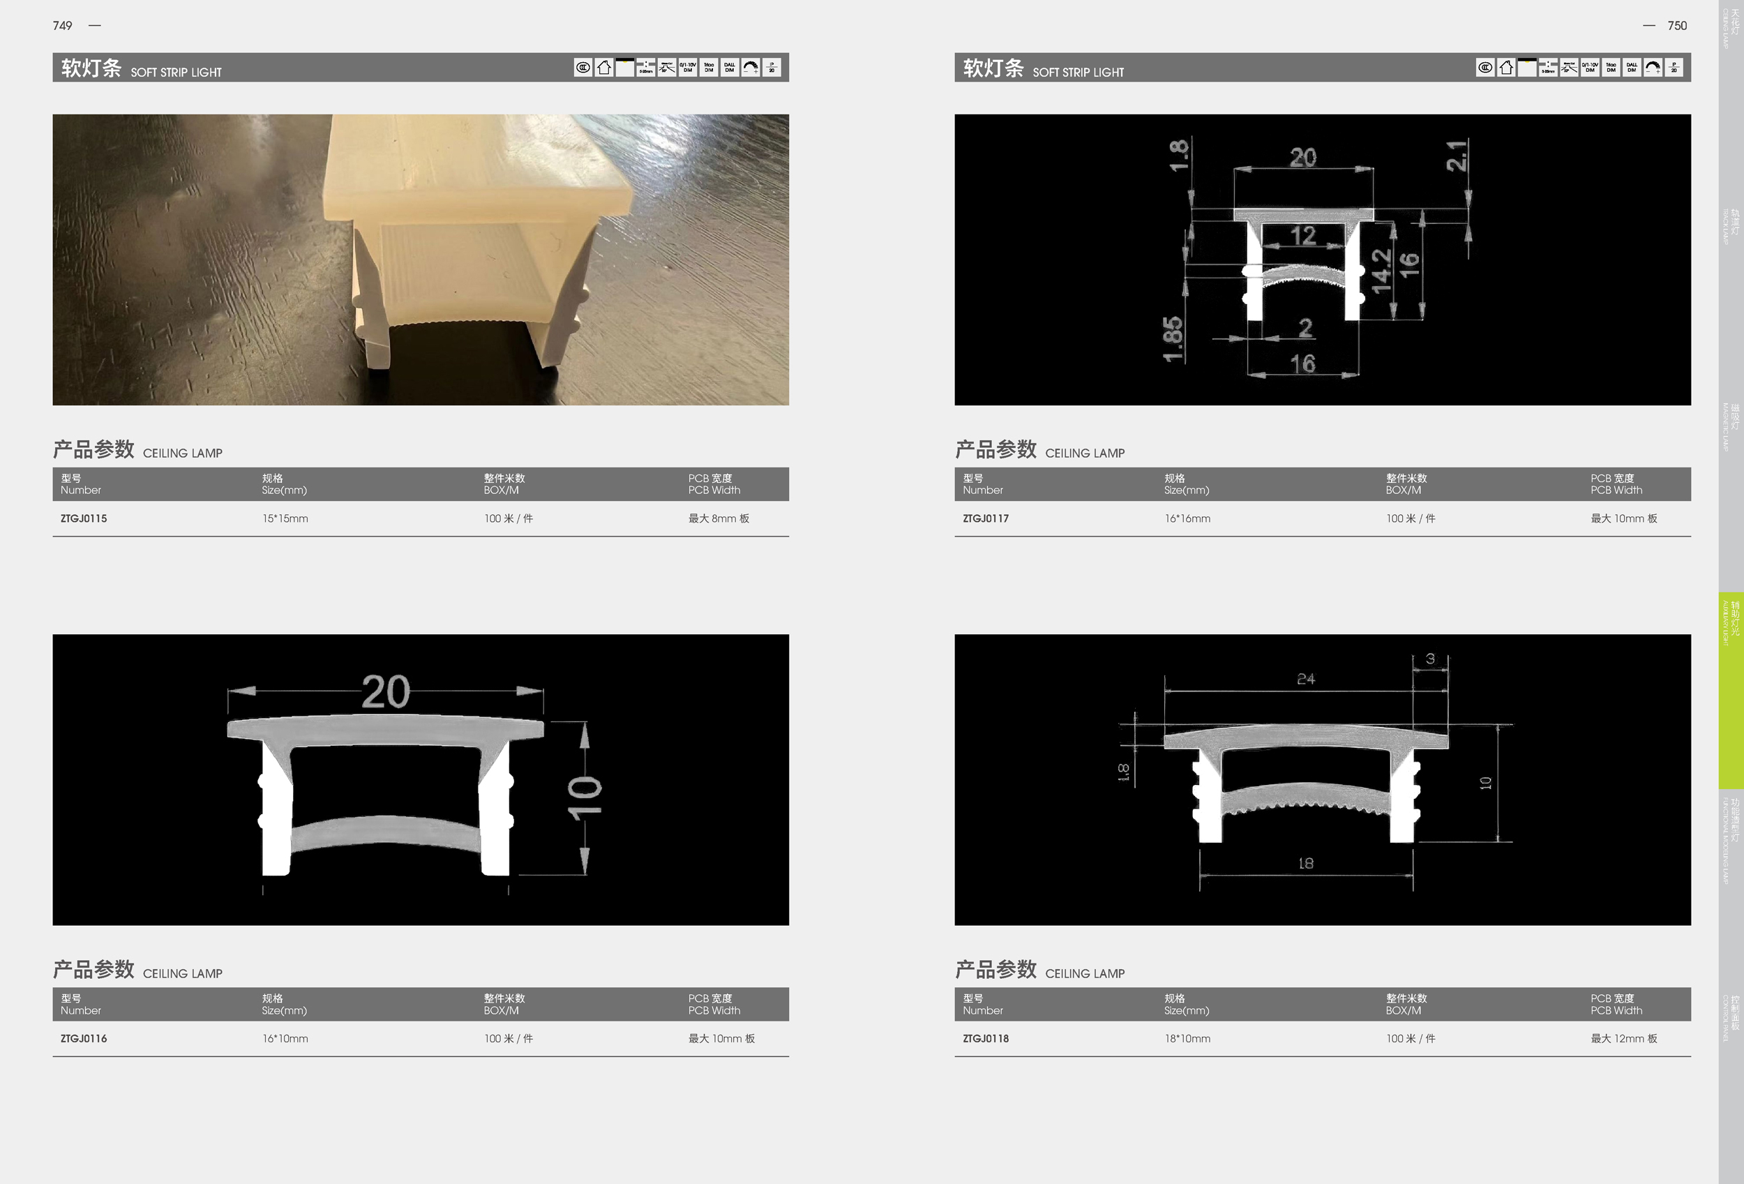Image resolution: width=1744 pixels, height=1184 pixels.
Task: Click the 24mm wide profile drawing
Action: coord(1322,779)
